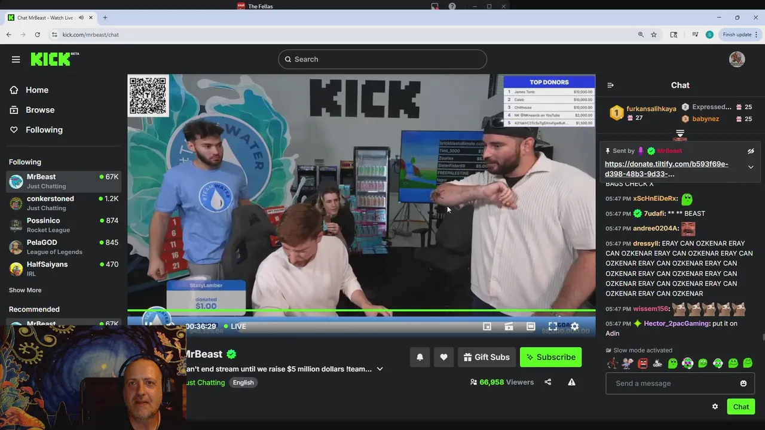The height and width of the screenshot is (430, 765).
Task: Open the Just Chatting category link
Action: [x=205, y=382]
